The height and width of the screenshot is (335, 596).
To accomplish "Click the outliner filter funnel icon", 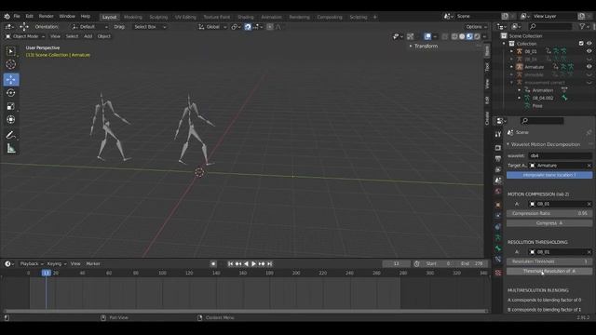I will (582, 26).
